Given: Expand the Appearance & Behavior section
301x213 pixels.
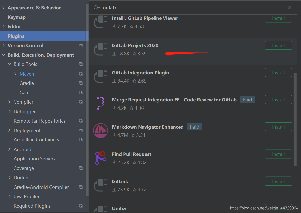Looking at the screenshot, I should 4,8.
